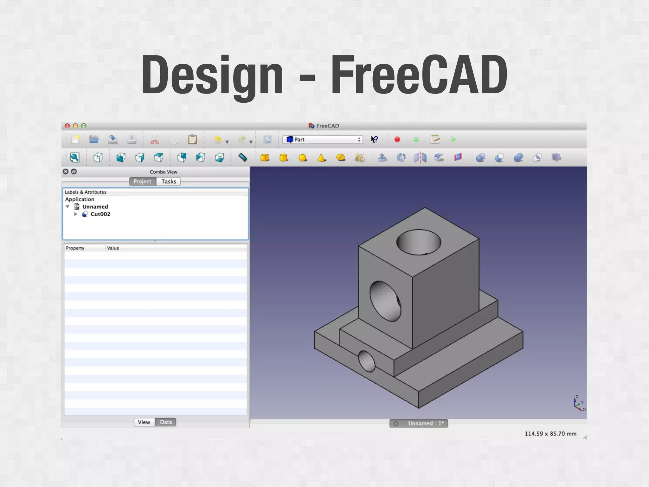Create a Cylinder primitive
649x487 pixels.
pyautogui.click(x=284, y=158)
